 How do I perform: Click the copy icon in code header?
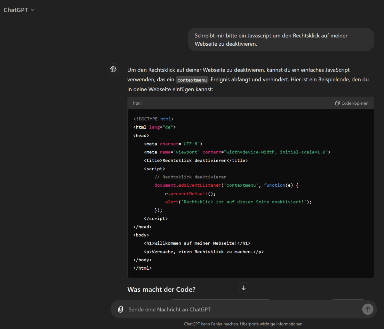coord(337,103)
